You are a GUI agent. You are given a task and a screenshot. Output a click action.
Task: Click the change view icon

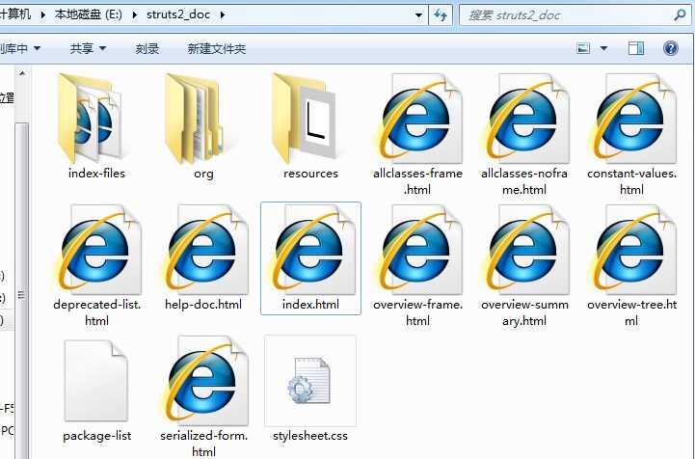583,48
